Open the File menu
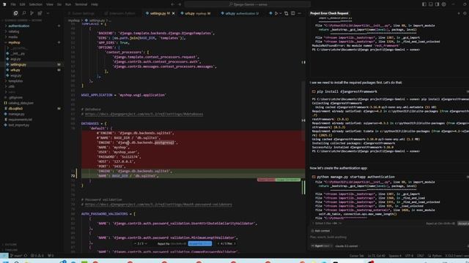 [x=13, y=4]
